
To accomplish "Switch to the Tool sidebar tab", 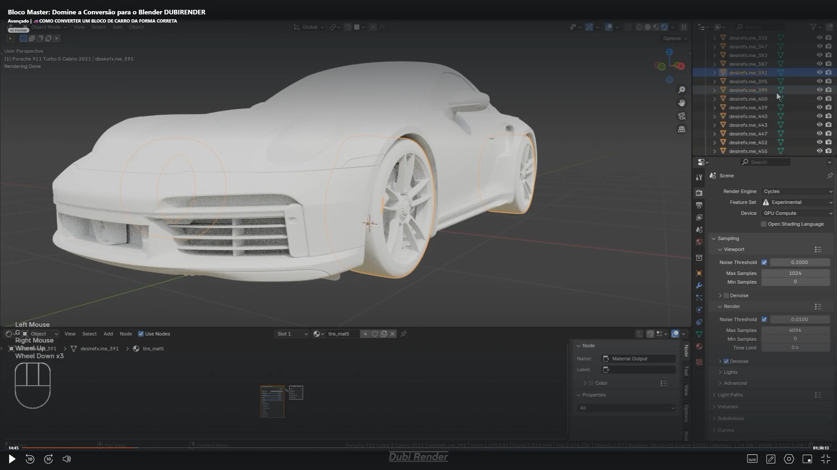I will click(x=686, y=370).
